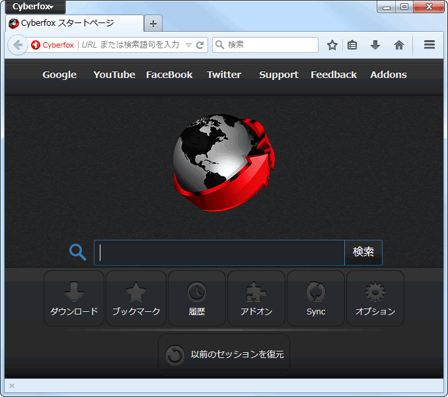This screenshot has height=397, width=448.
Task: Show bookmarks list icon
Action: point(352,45)
